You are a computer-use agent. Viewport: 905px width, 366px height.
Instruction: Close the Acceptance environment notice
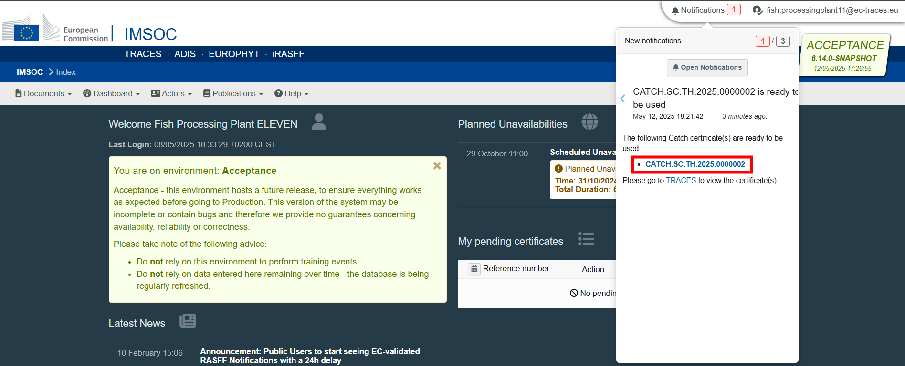437,166
